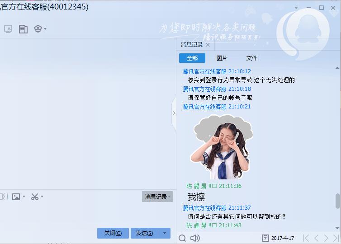This screenshot has width=341, height=244.
Task: Open the document sharing icon in toolbar
Action: click(x=23, y=29)
